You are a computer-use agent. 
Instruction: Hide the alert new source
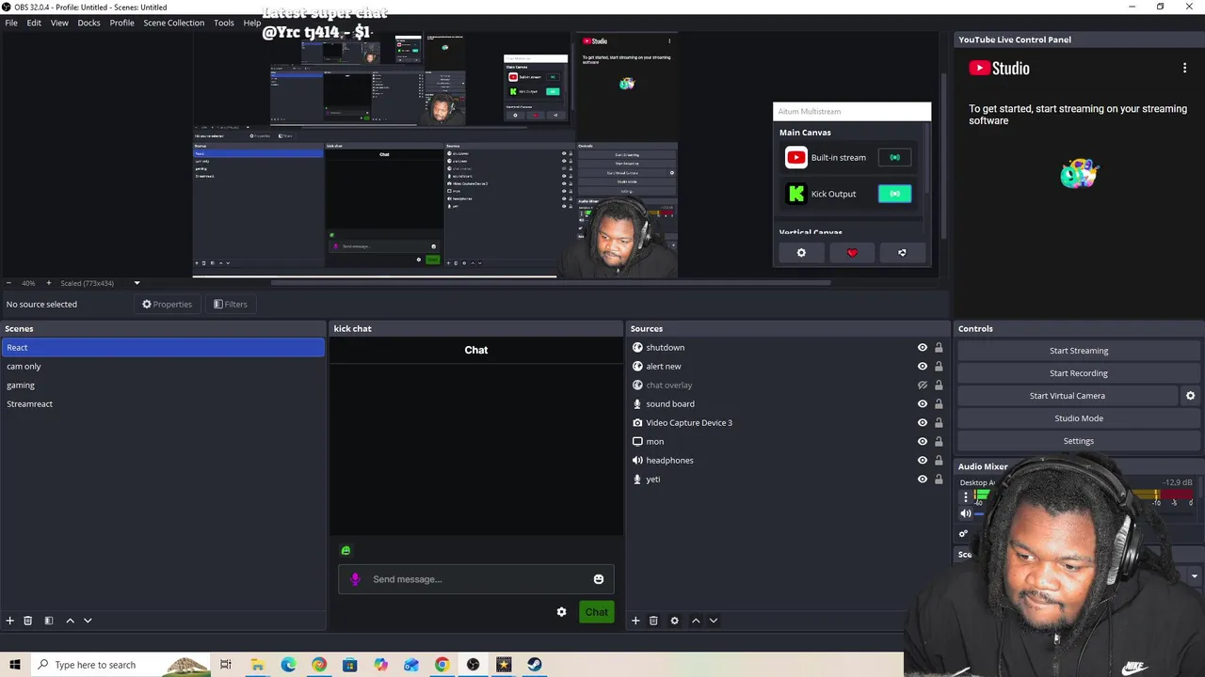[923, 367]
